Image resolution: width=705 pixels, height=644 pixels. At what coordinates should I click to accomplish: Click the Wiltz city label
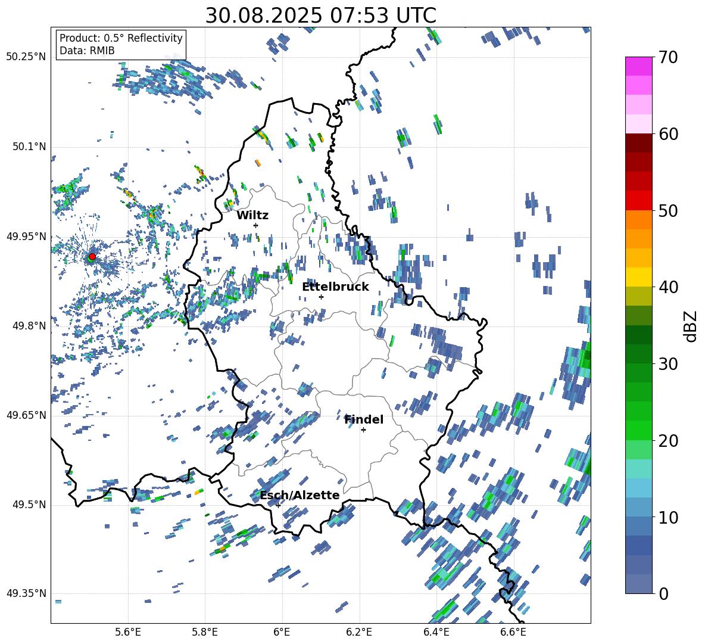pos(252,216)
